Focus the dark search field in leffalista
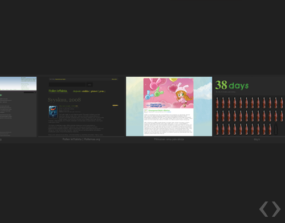 coord(67,85)
